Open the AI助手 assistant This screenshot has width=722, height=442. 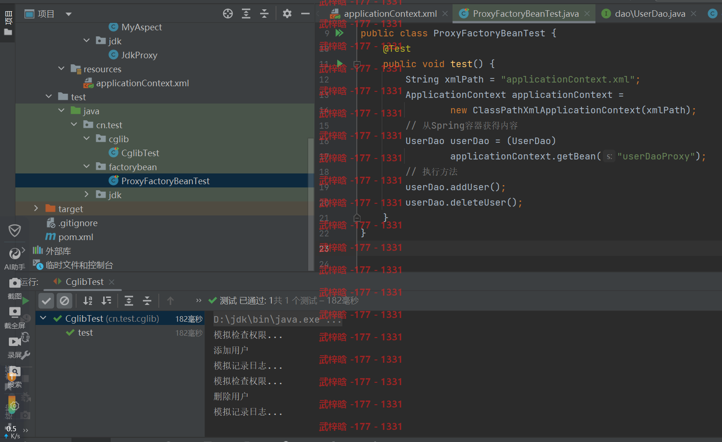click(x=14, y=259)
